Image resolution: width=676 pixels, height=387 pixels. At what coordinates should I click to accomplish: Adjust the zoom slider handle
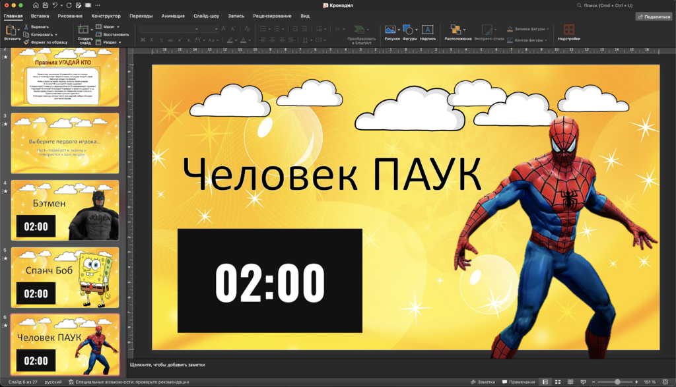(617, 382)
